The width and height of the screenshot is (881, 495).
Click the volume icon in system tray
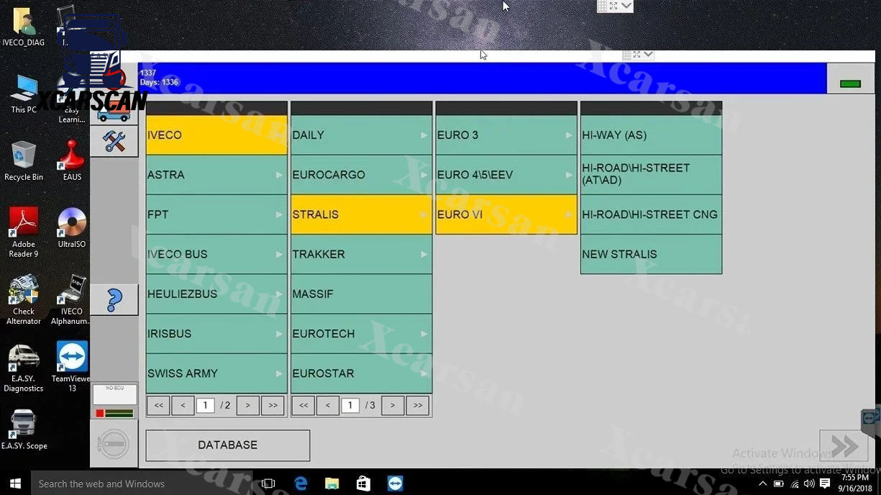point(808,484)
